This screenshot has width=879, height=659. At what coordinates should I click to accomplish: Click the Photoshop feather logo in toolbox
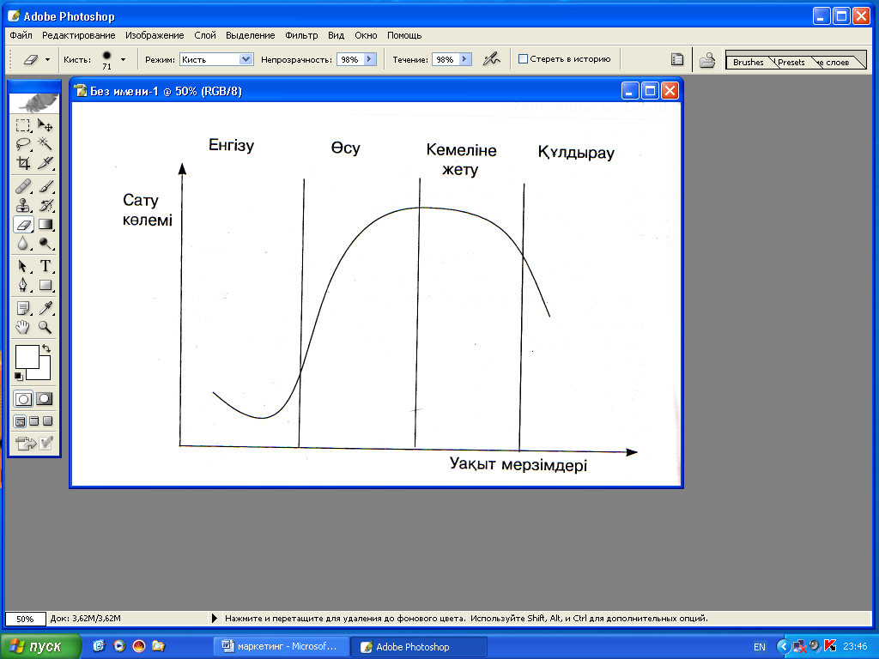pos(34,103)
